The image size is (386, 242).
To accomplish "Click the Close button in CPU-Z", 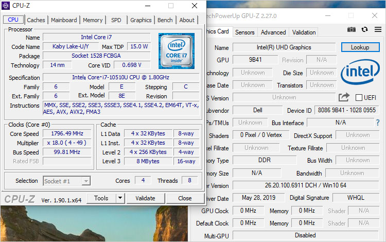I will (185, 198).
